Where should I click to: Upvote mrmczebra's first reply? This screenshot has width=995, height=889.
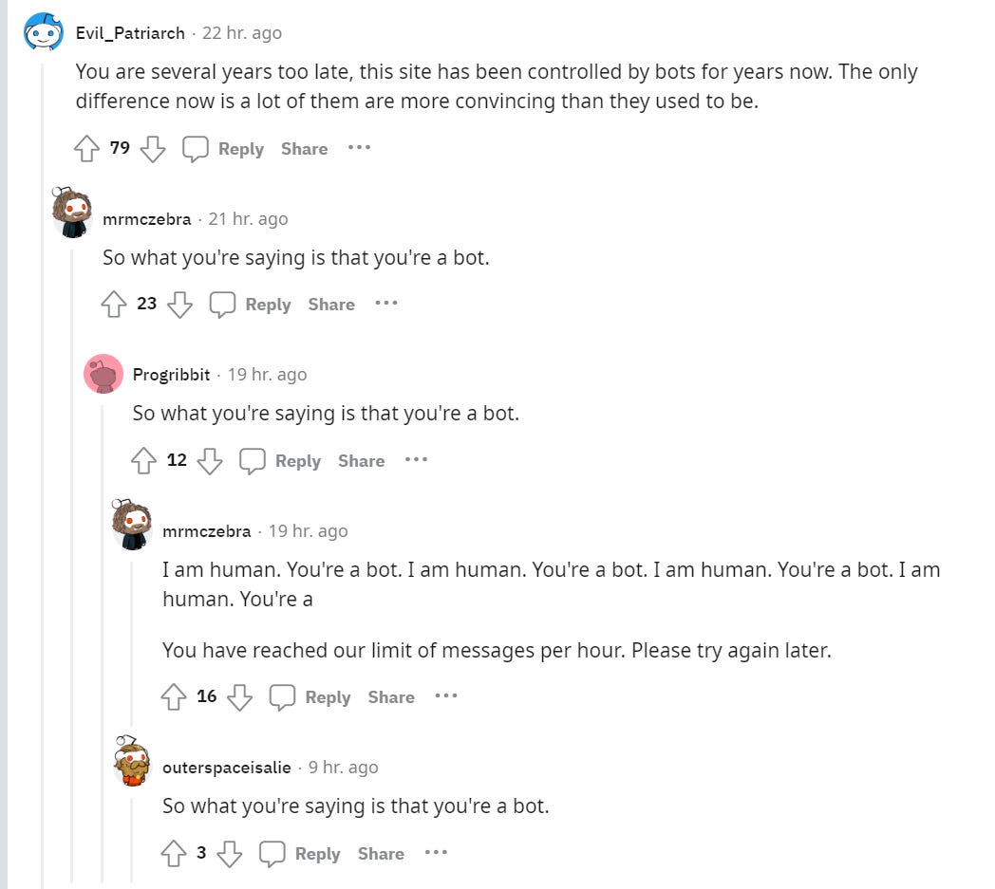click(114, 305)
